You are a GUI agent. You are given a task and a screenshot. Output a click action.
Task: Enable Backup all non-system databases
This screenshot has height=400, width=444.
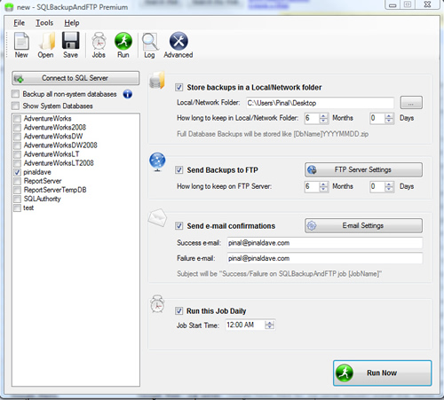(15, 94)
